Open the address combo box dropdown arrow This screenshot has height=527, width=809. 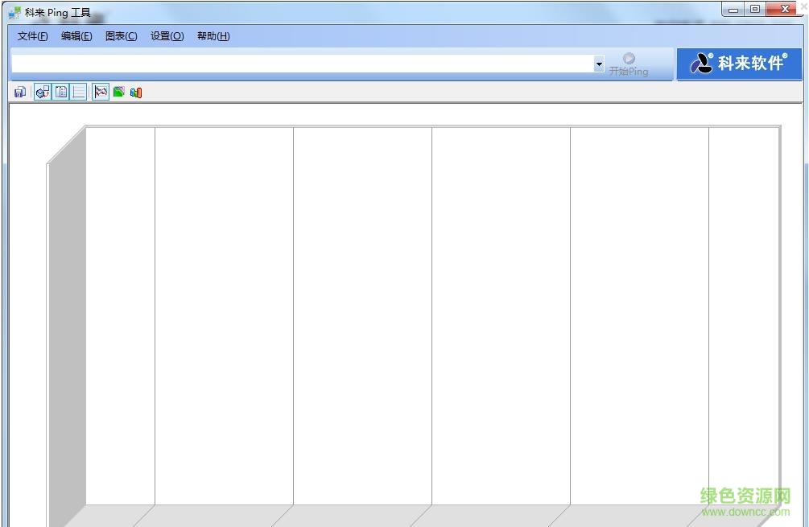pyautogui.click(x=598, y=64)
